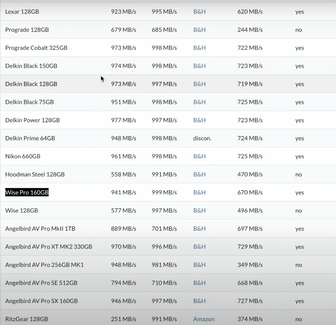Click the 729 MB/s value for Angelbird XT MK2
336x325 pixels.
tap(250, 247)
